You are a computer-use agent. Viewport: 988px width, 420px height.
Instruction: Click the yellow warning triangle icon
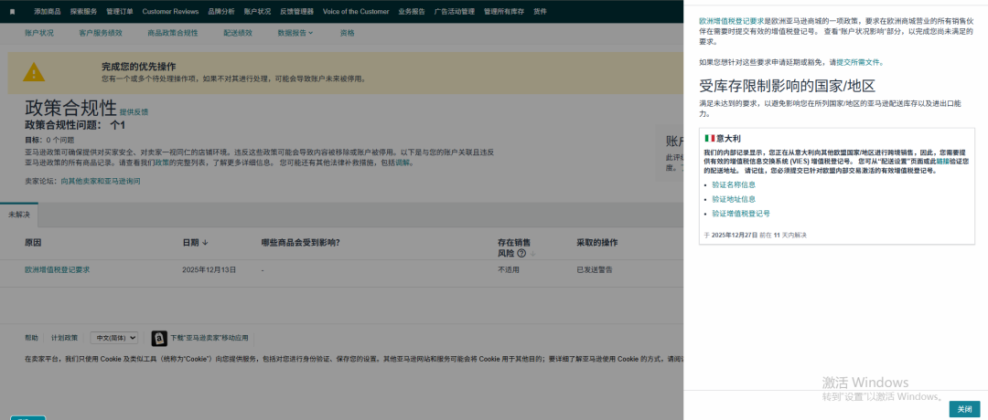[x=34, y=72]
